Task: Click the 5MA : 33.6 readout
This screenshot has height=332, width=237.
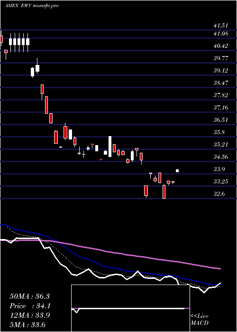Action: tap(27, 324)
